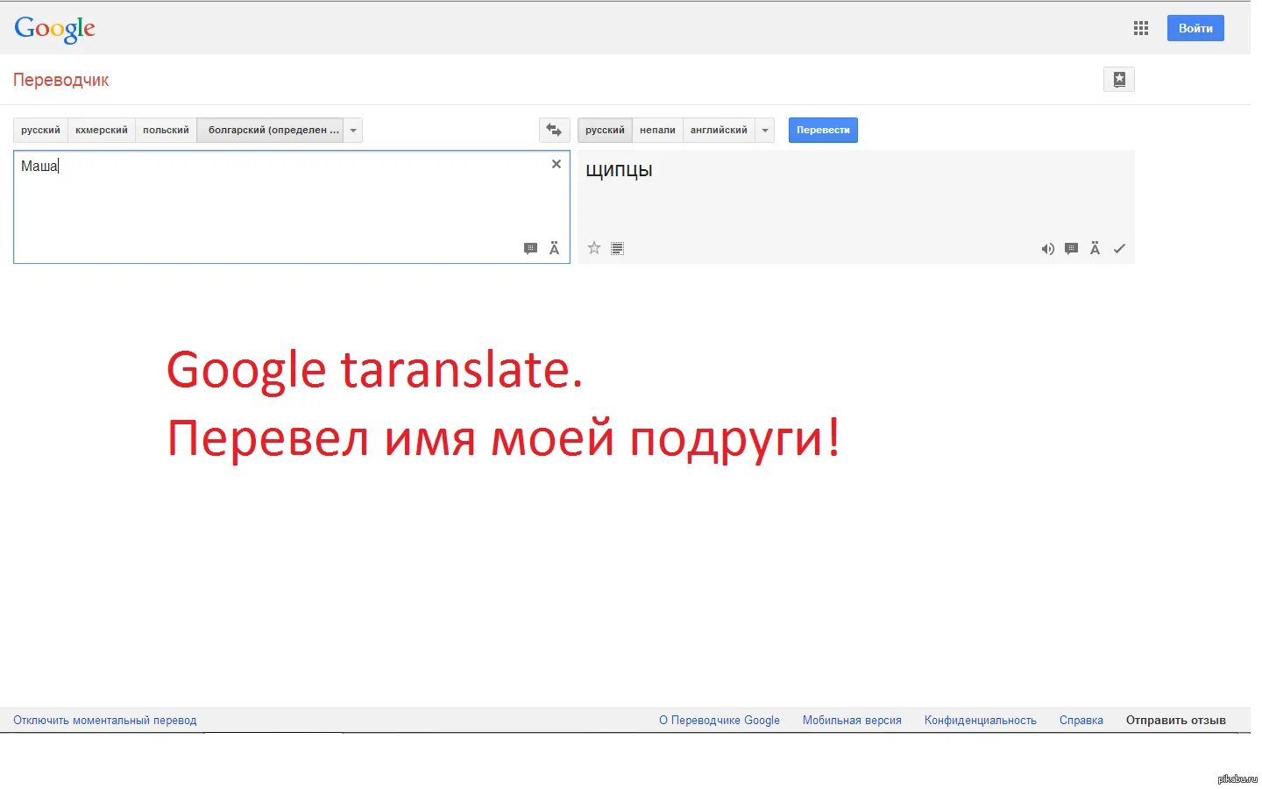Select all translation text icon
This screenshot has width=1262, height=789.
point(617,249)
